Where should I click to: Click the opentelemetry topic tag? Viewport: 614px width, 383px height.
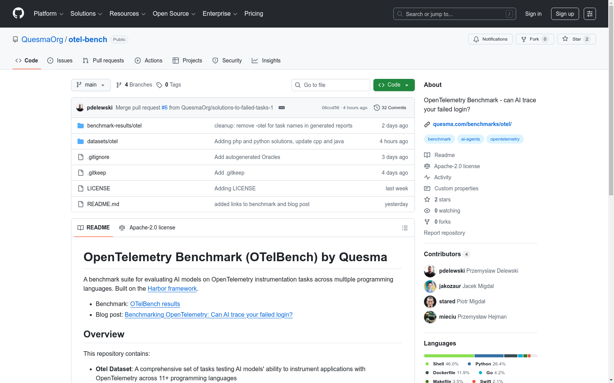pyautogui.click(x=505, y=139)
